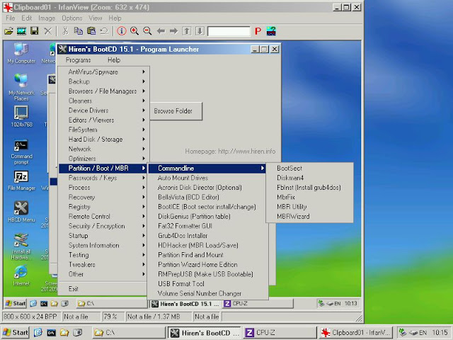Click the Command prompt desktop icon
The width and height of the screenshot is (453, 340).
coord(21,152)
